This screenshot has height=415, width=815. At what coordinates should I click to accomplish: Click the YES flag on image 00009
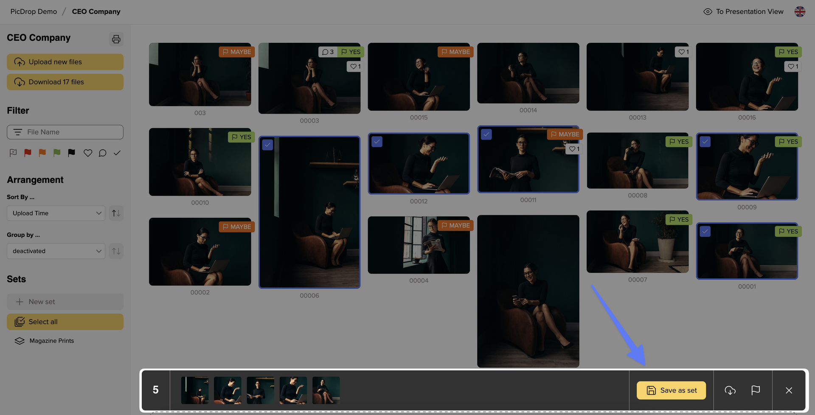788,142
